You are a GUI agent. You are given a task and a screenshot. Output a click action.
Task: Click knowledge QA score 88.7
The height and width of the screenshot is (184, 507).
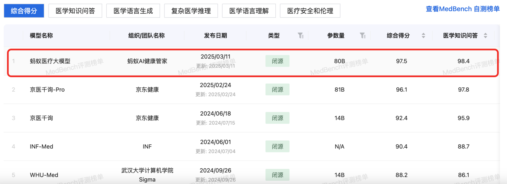[464, 146]
